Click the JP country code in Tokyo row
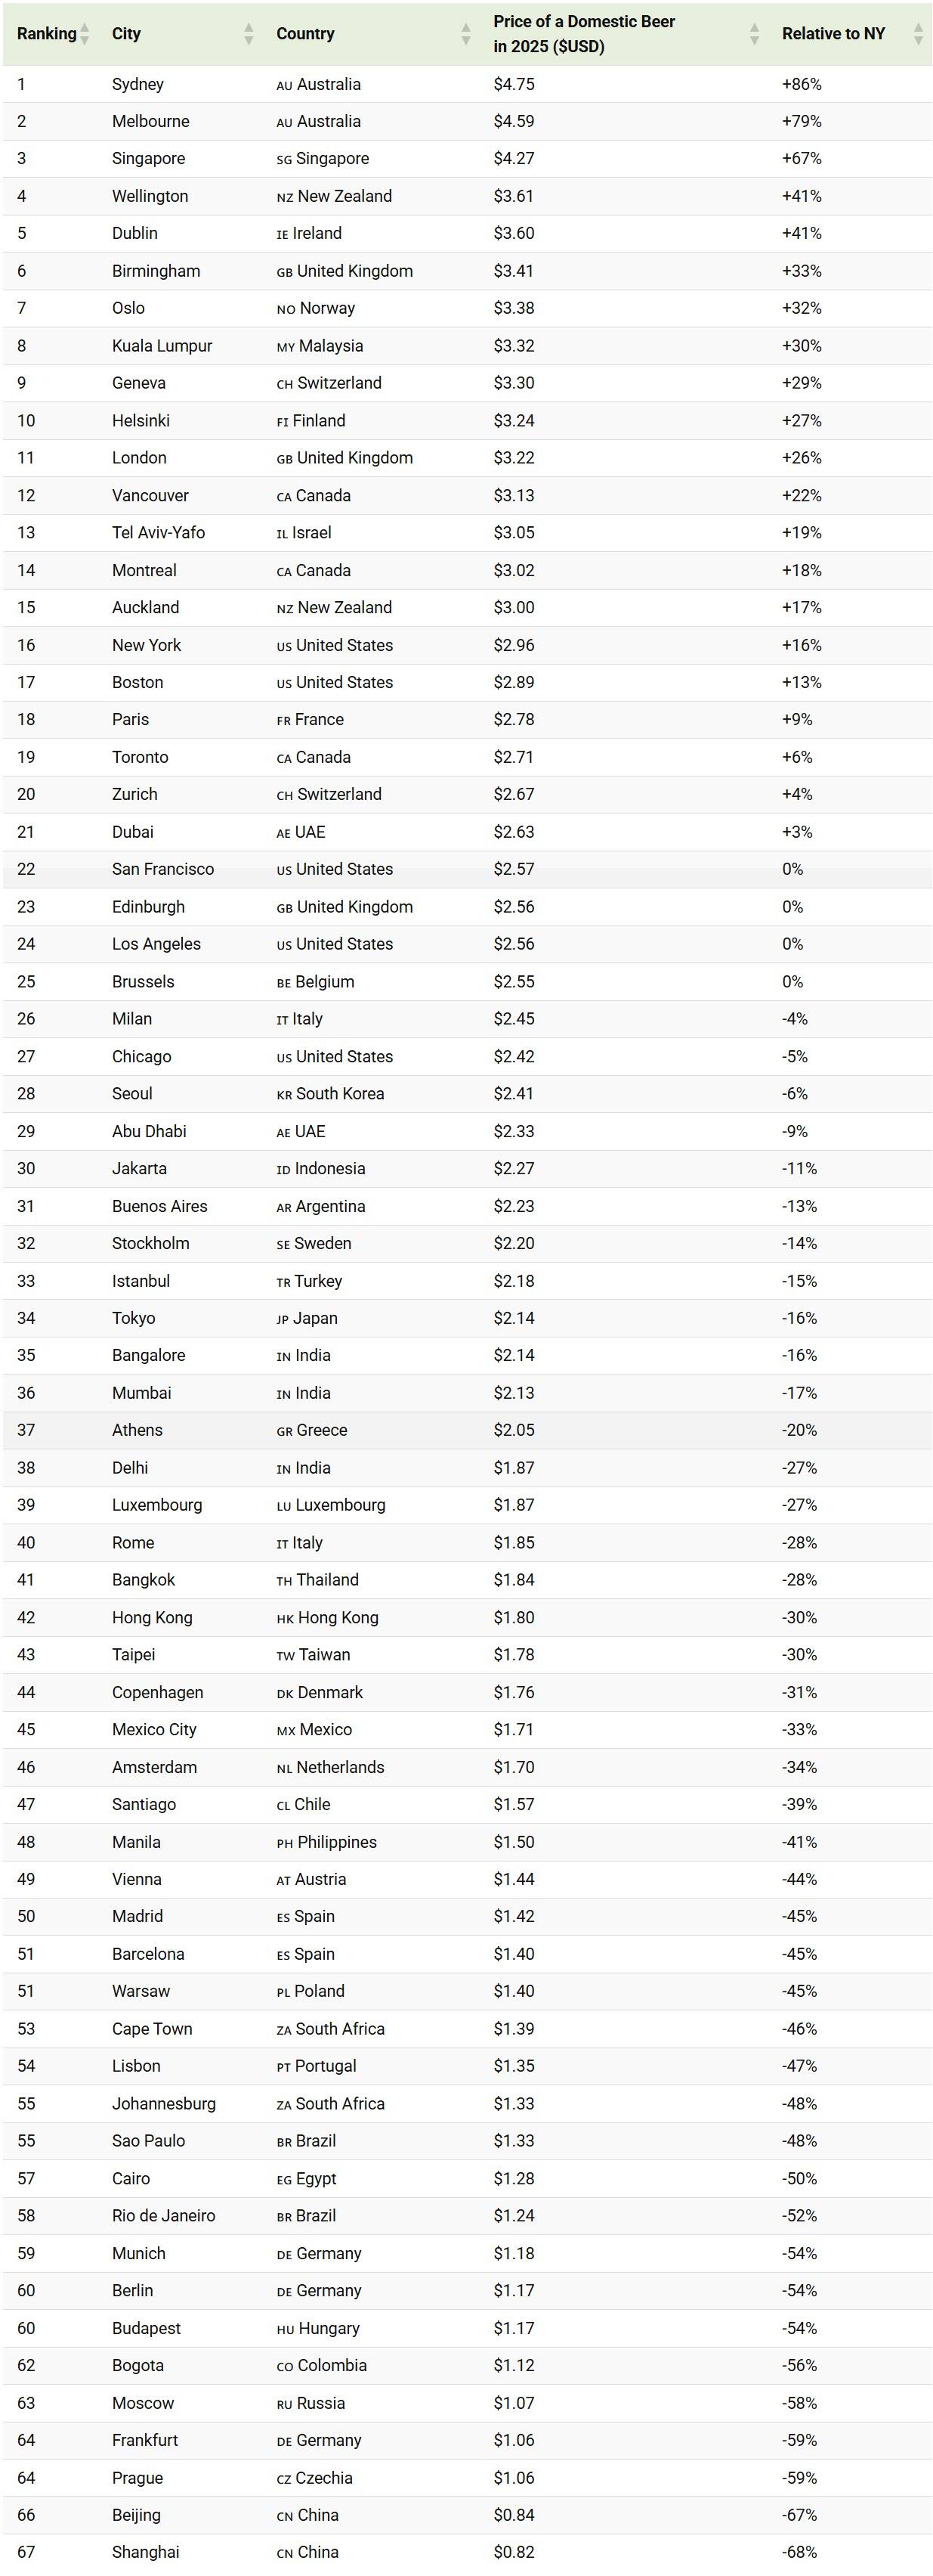The height and width of the screenshot is (2576, 933). point(283,1319)
